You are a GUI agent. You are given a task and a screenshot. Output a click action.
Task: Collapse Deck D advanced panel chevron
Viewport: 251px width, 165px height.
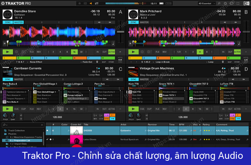246,109
